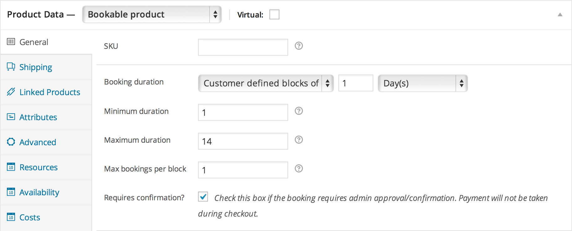Click the Attributes panel icon
572x231 pixels.
coord(11,117)
